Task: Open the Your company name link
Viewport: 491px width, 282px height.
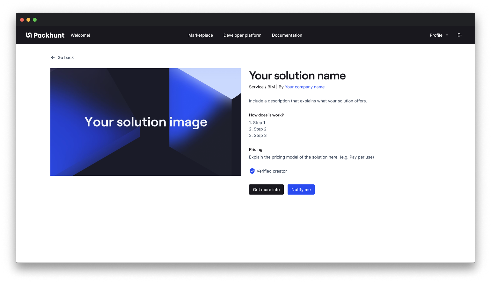Action: 304,87
